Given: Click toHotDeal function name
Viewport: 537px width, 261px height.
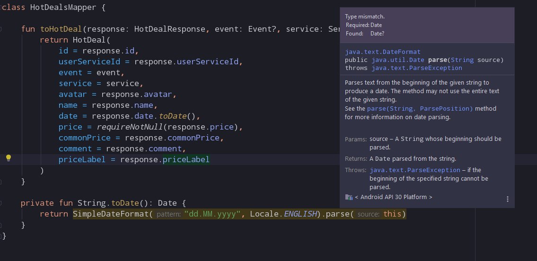Looking at the screenshot, I should (x=61, y=29).
